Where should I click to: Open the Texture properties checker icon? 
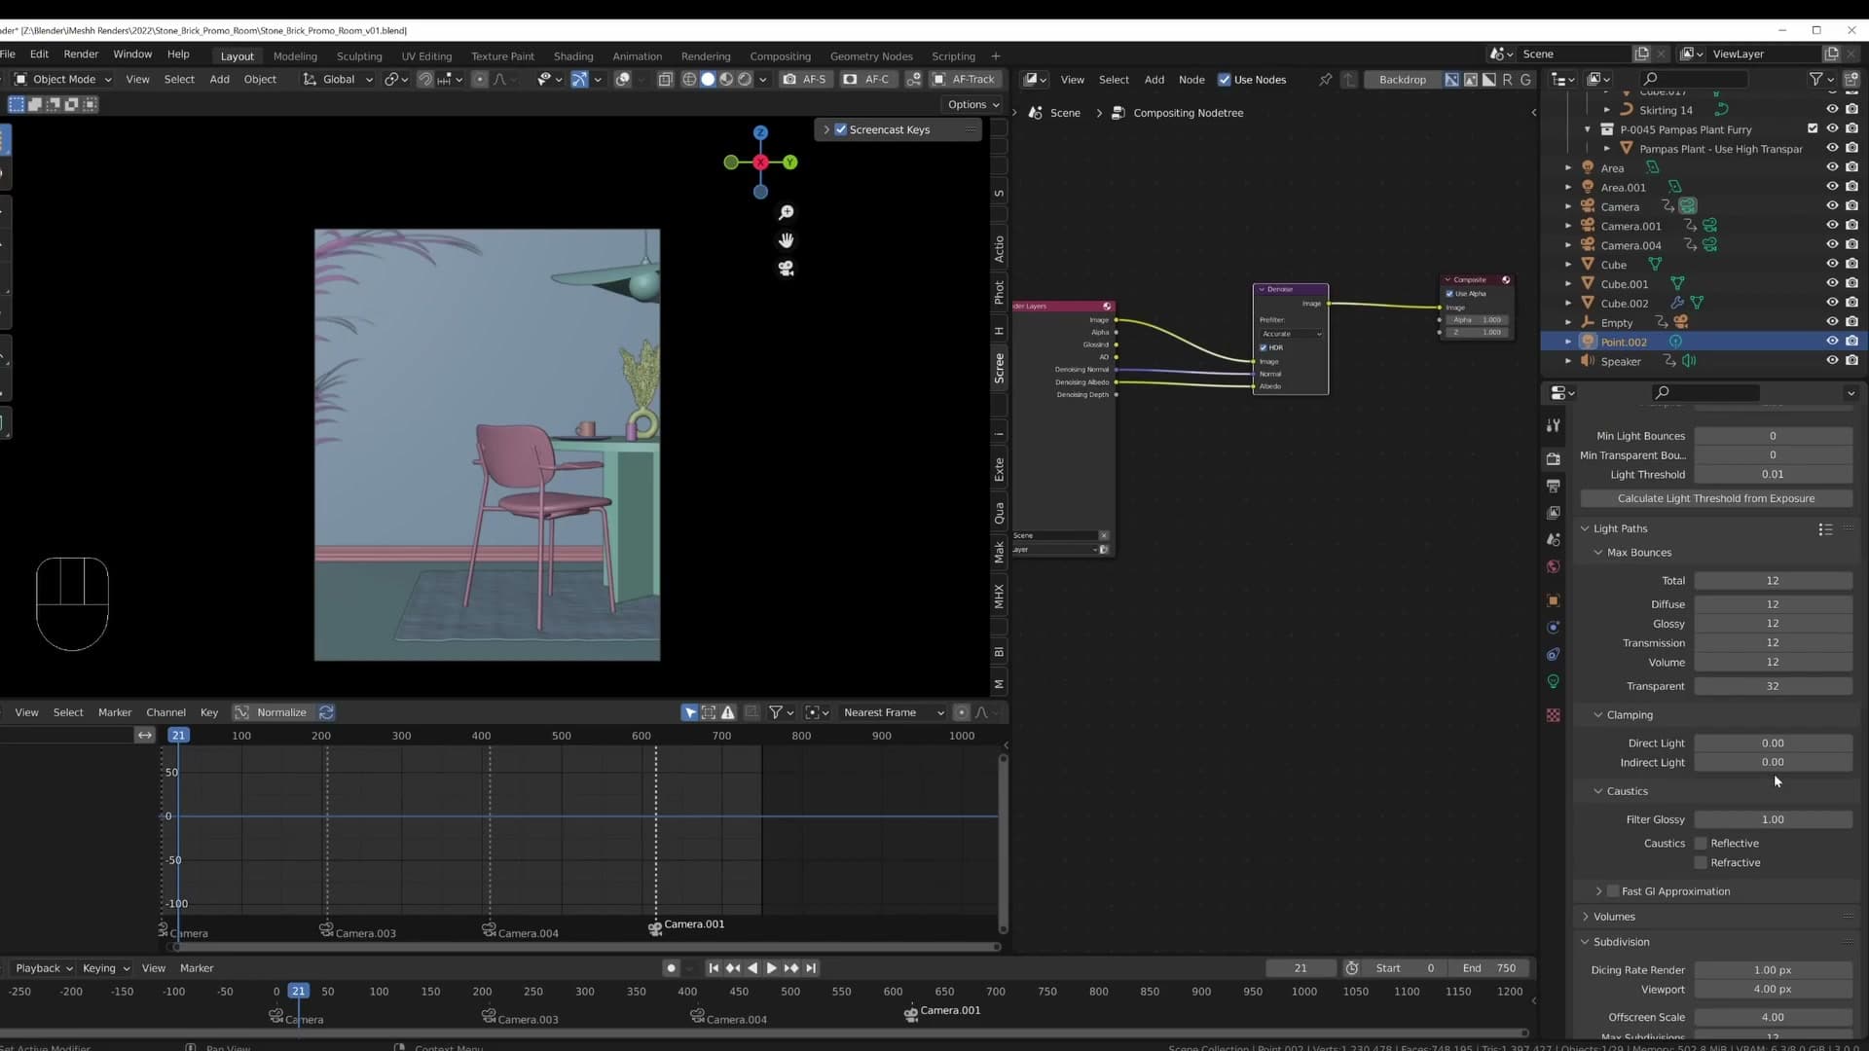[x=1554, y=715]
